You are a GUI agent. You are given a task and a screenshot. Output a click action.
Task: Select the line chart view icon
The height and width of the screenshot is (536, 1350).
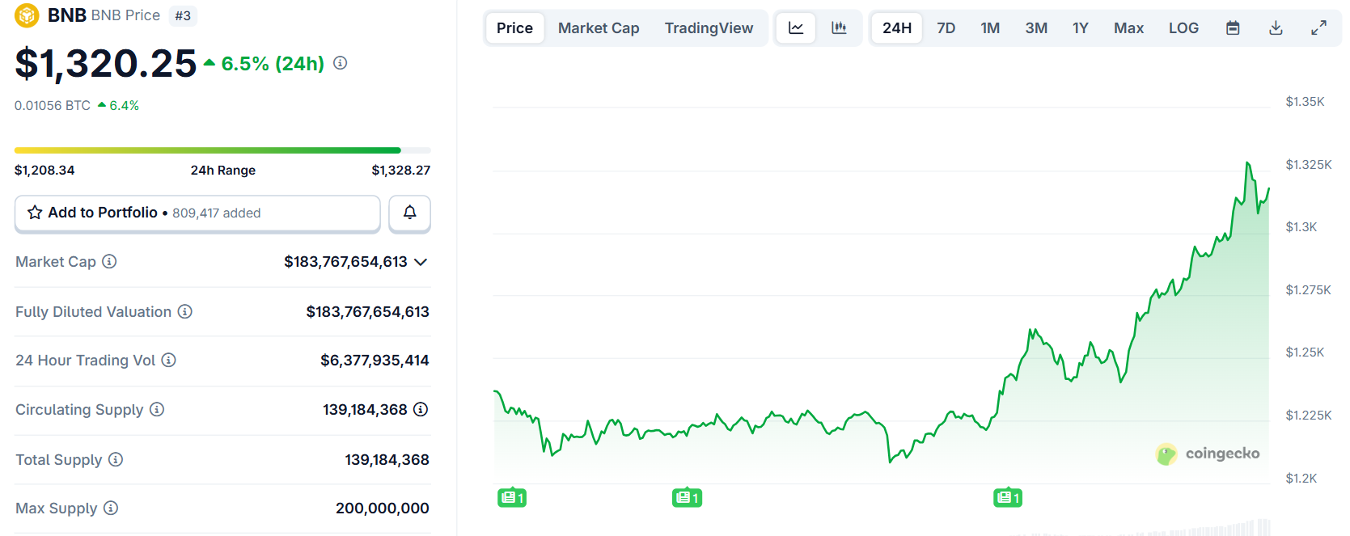coord(796,28)
